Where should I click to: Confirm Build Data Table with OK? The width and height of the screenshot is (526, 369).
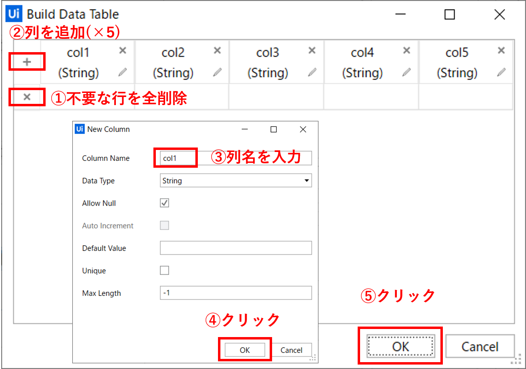[x=400, y=346]
